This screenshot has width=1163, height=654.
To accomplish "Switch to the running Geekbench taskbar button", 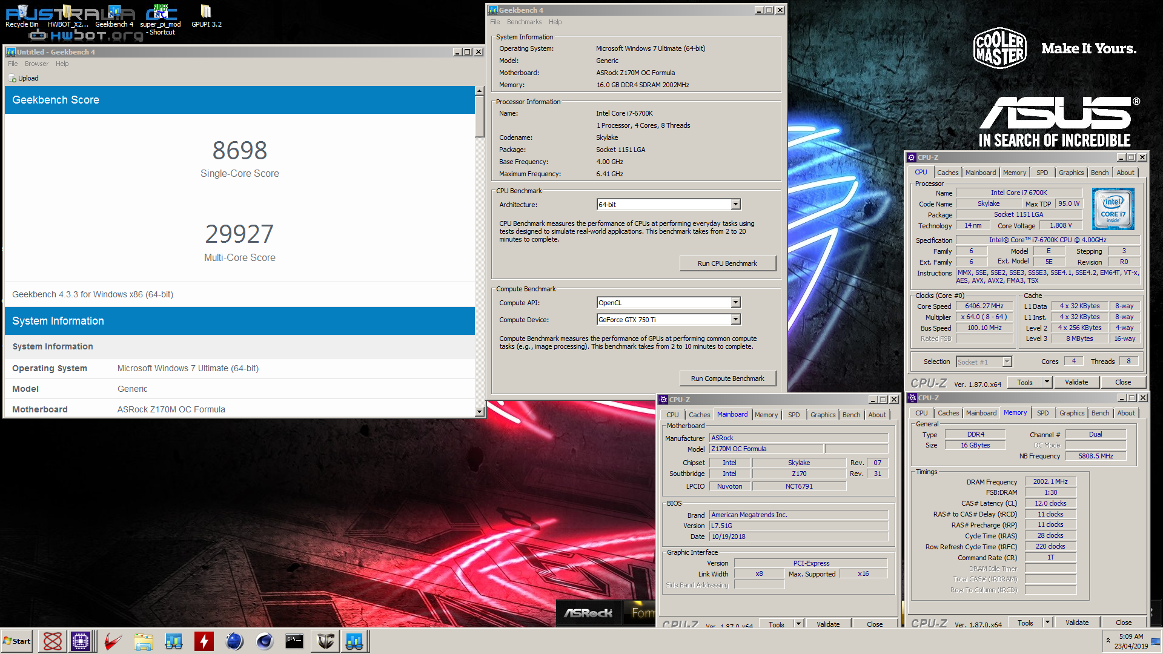I will pyautogui.click(x=354, y=641).
